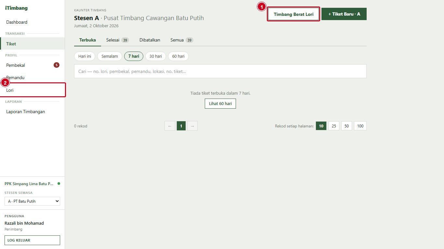Click the '0 rekod' count text
The height and width of the screenshot is (249, 444).
(81, 126)
